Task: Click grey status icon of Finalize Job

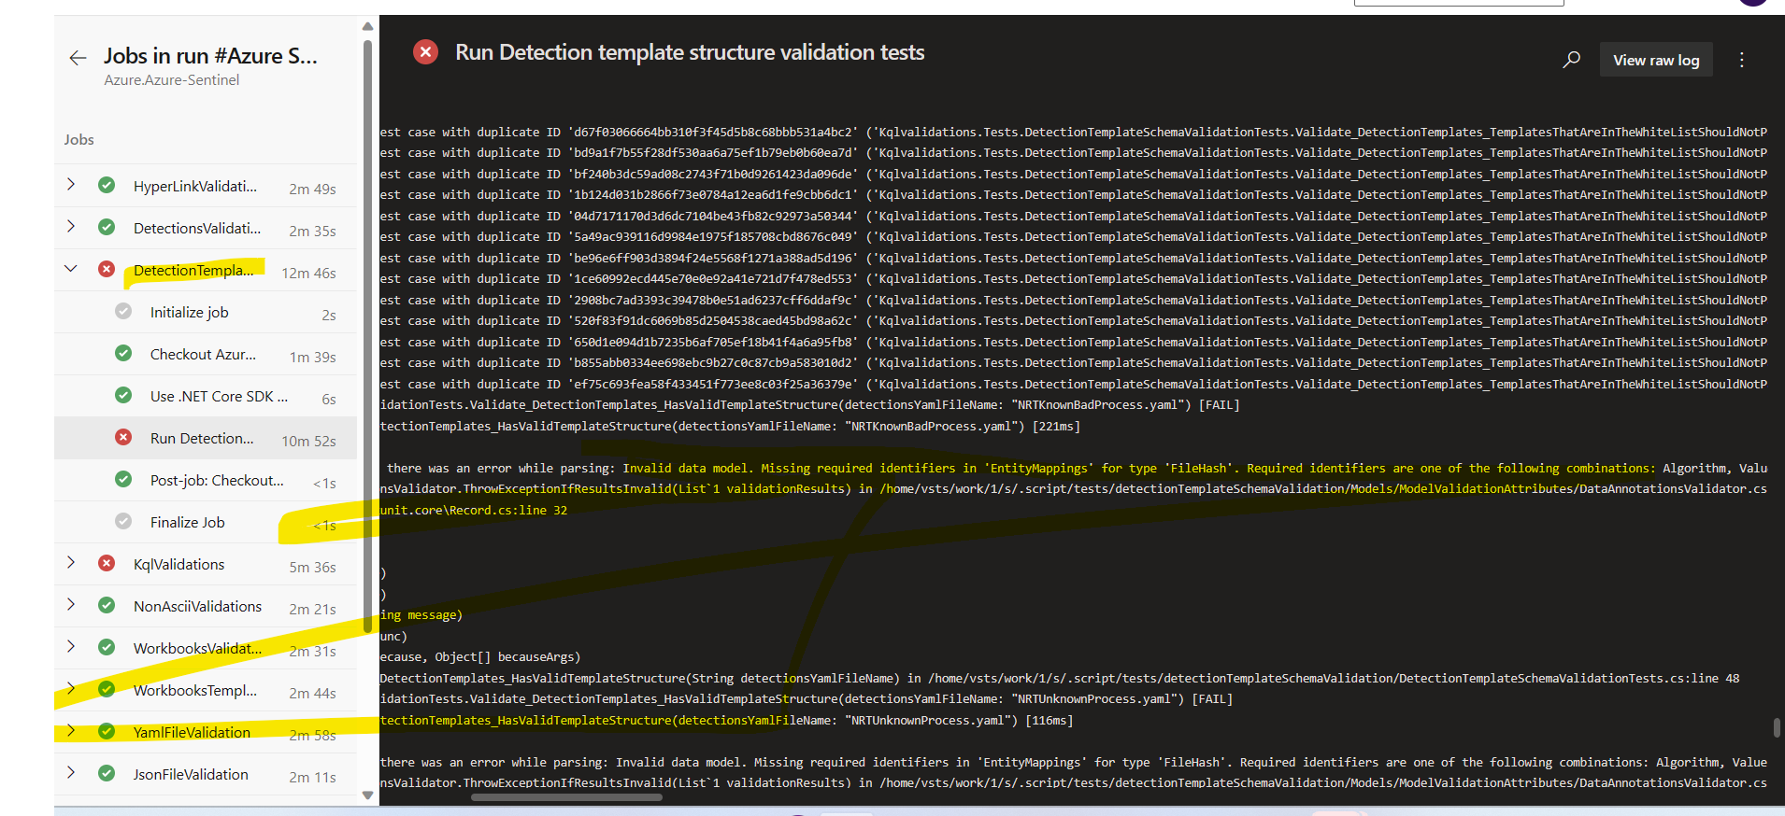Action: point(123,521)
